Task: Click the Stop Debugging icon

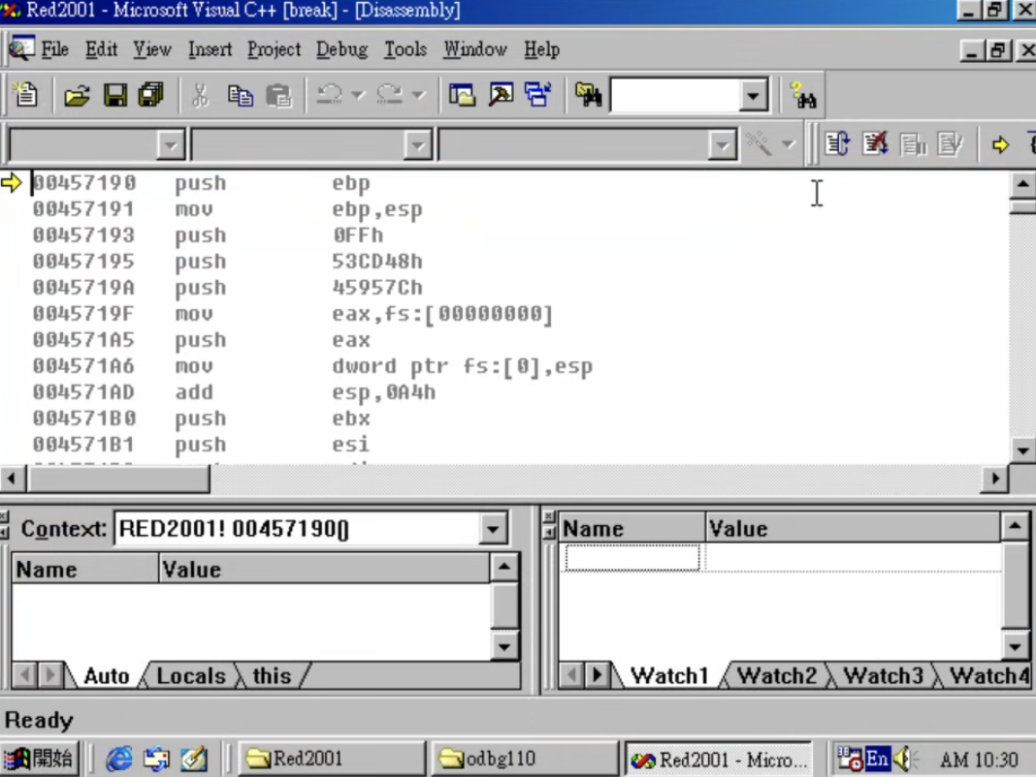Action: click(875, 144)
